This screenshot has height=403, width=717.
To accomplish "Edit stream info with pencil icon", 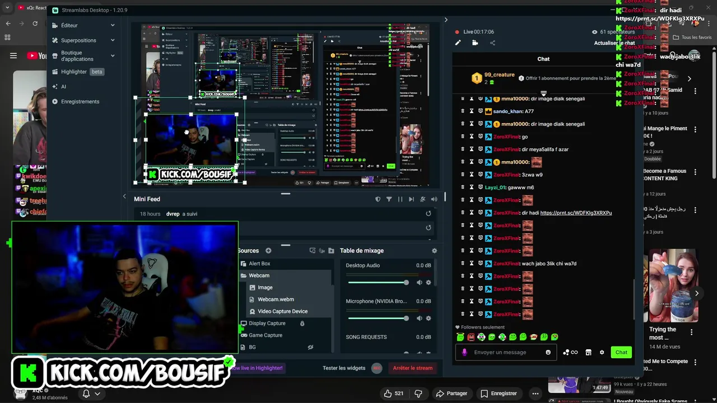I will click(458, 43).
